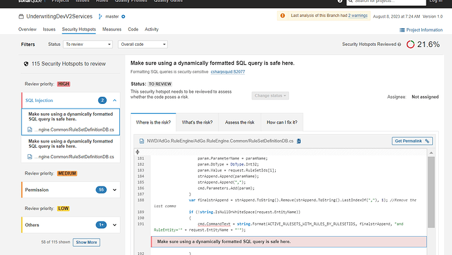Open the csharpsquid:S2077 rule link
This screenshot has width=452, height=255.
(x=228, y=72)
